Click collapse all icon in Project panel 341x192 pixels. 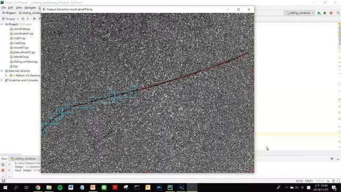28,19
